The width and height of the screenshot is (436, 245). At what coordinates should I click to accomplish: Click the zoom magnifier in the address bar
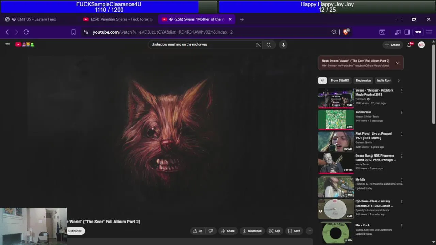pyautogui.click(x=334, y=32)
